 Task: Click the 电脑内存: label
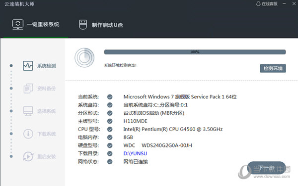(88, 138)
